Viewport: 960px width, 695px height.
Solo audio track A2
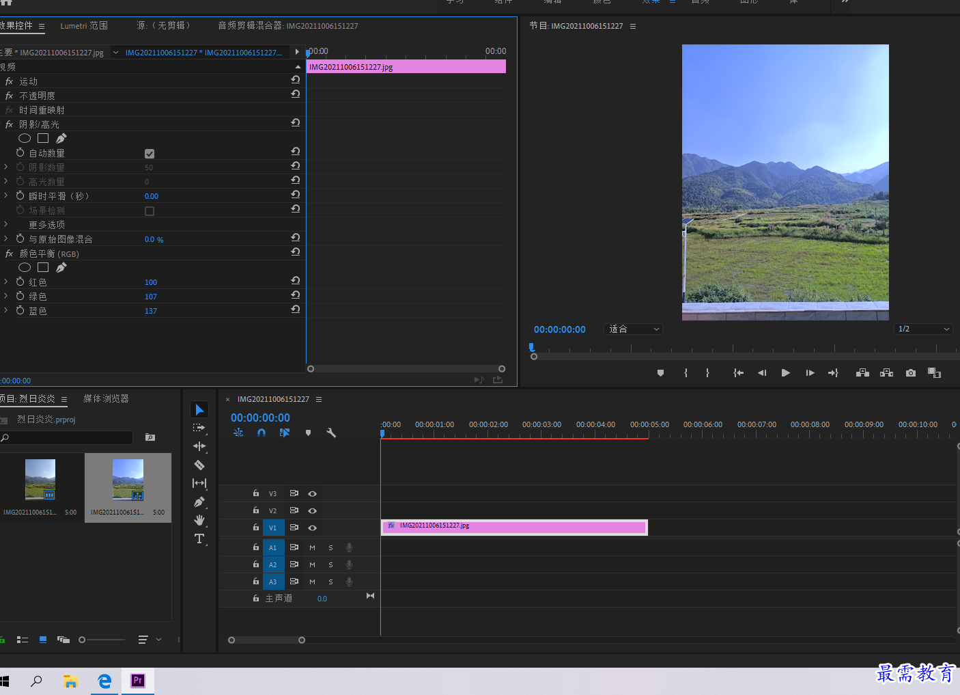330,564
